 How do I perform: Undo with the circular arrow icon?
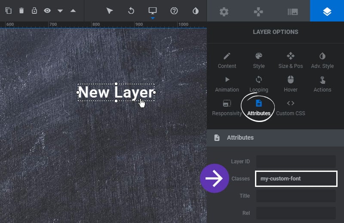[x=131, y=10]
